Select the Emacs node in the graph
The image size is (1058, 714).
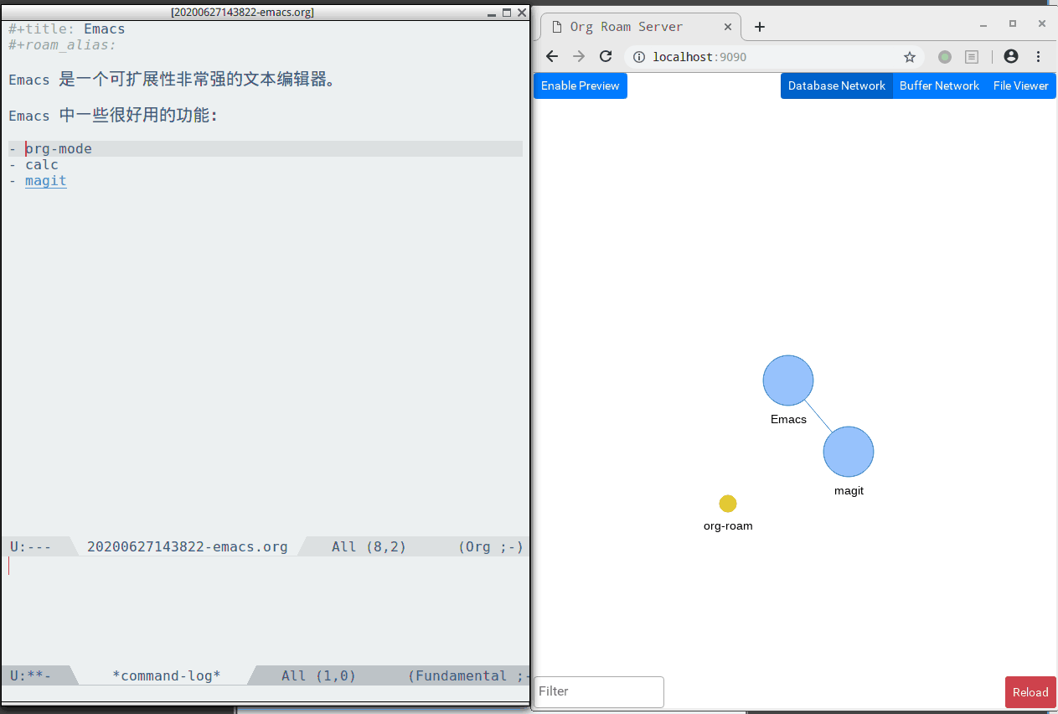[x=788, y=380]
